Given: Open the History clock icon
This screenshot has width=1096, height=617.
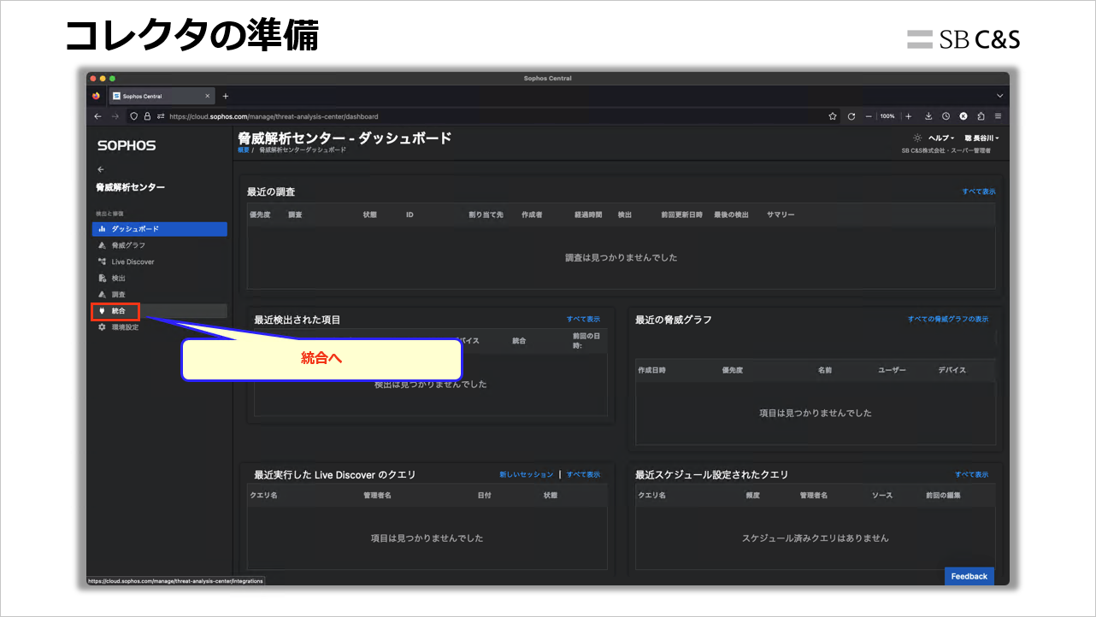Looking at the screenshot, I should 946,116.
